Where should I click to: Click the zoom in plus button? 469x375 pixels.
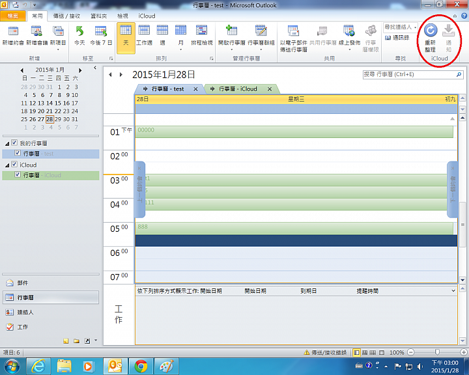pos(464,353)
